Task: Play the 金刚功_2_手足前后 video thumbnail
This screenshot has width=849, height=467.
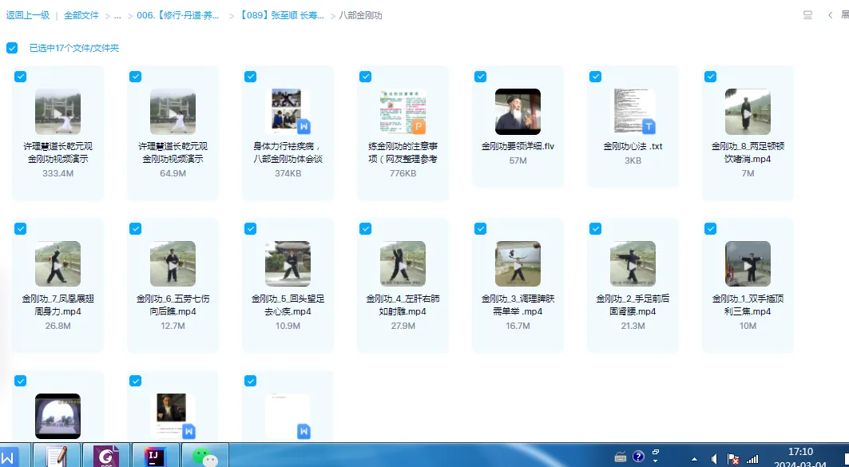Action: 633,263
